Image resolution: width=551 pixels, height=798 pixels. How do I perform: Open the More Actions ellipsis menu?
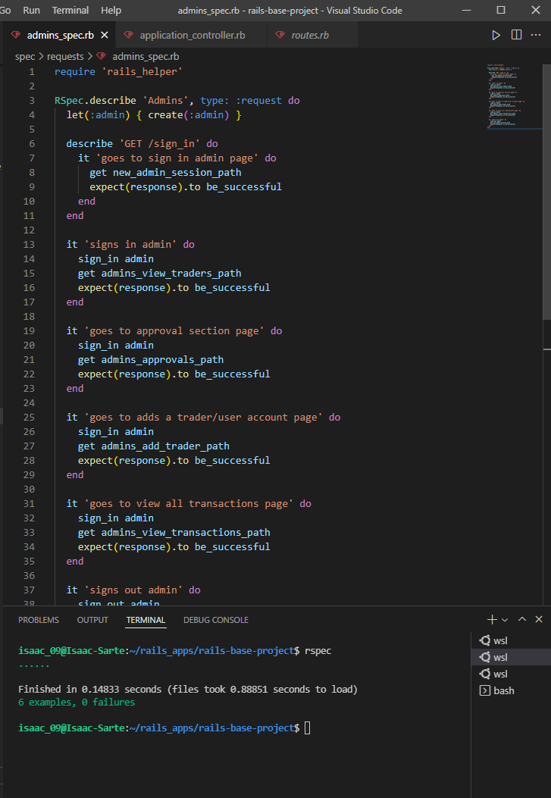[536, 35]
